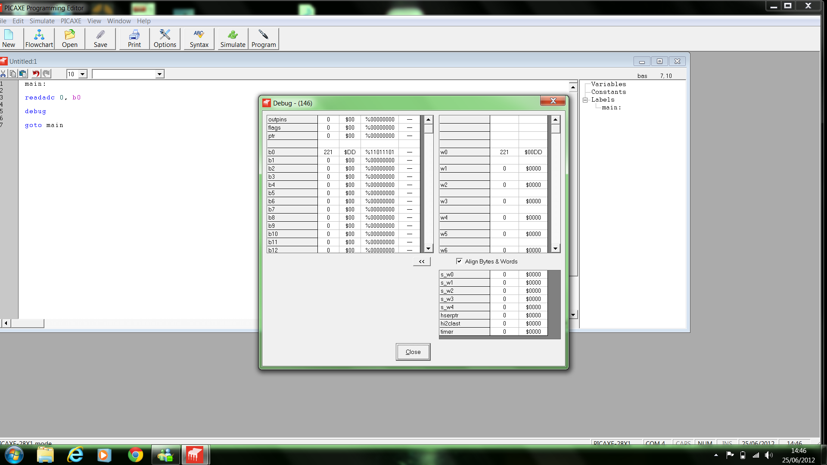Collapse the Labels tree node
This screenshot has height=465, width=827.
point(585,100)
